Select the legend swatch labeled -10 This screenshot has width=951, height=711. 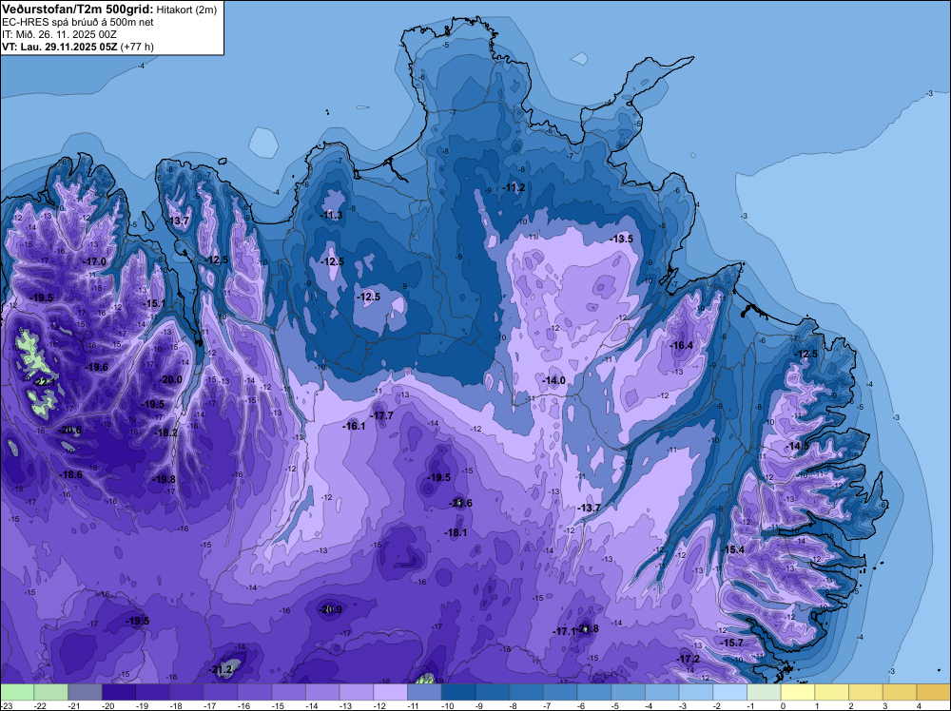click(x=458, y=692)
